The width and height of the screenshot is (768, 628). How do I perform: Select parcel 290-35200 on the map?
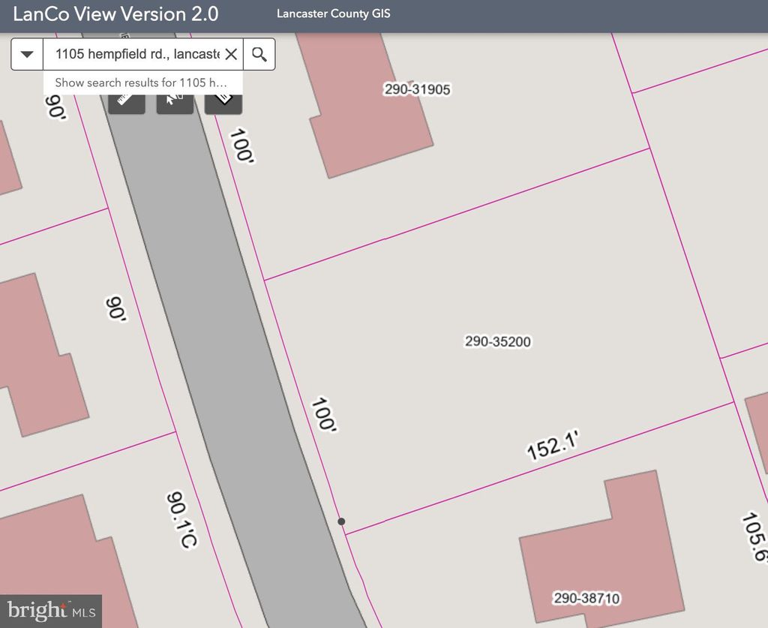(497, 341)
